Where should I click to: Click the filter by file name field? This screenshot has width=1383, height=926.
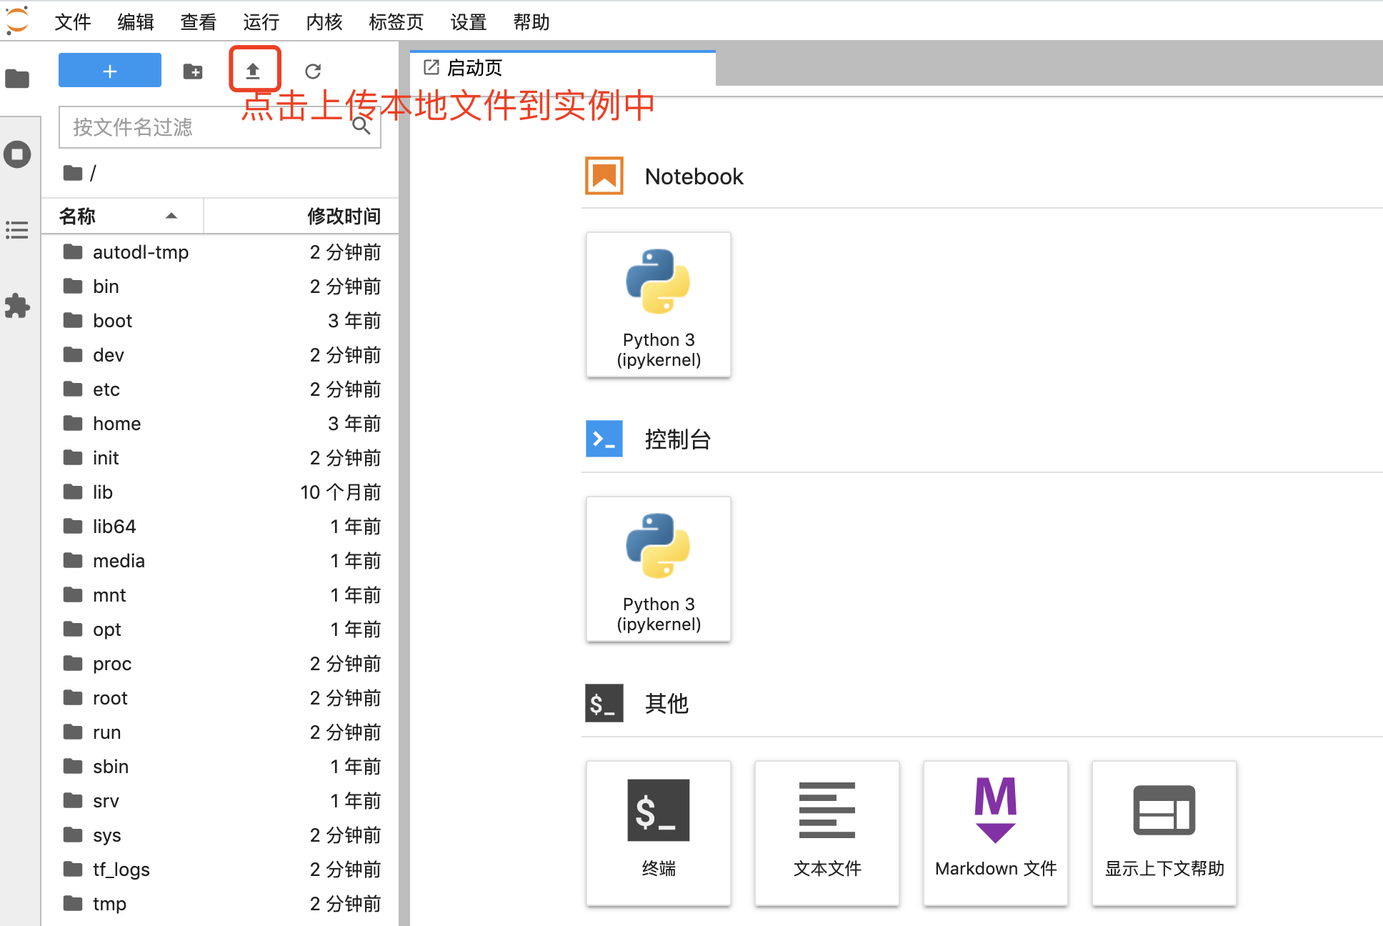coord(220,127)
